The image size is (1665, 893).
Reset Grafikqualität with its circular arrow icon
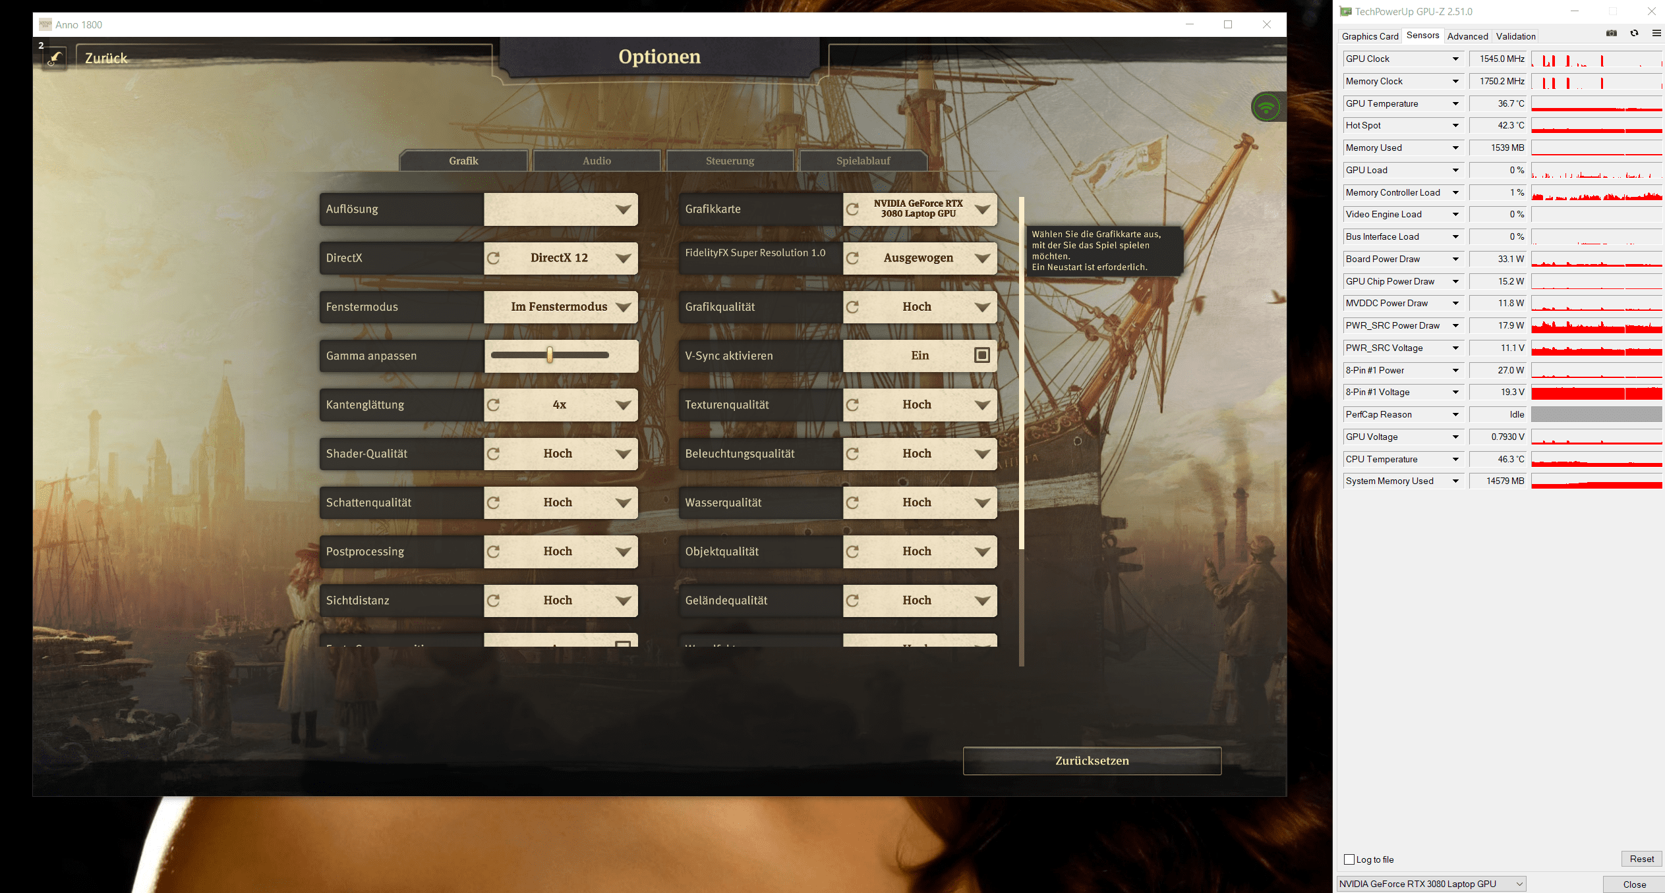coord(853,307)
